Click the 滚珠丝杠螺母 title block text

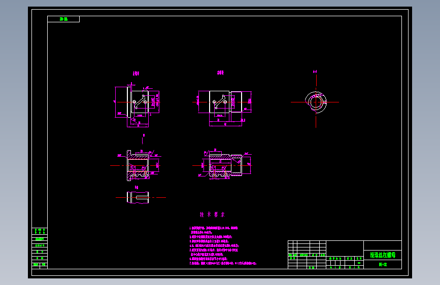pyautogui.click(x=383, y=255)
